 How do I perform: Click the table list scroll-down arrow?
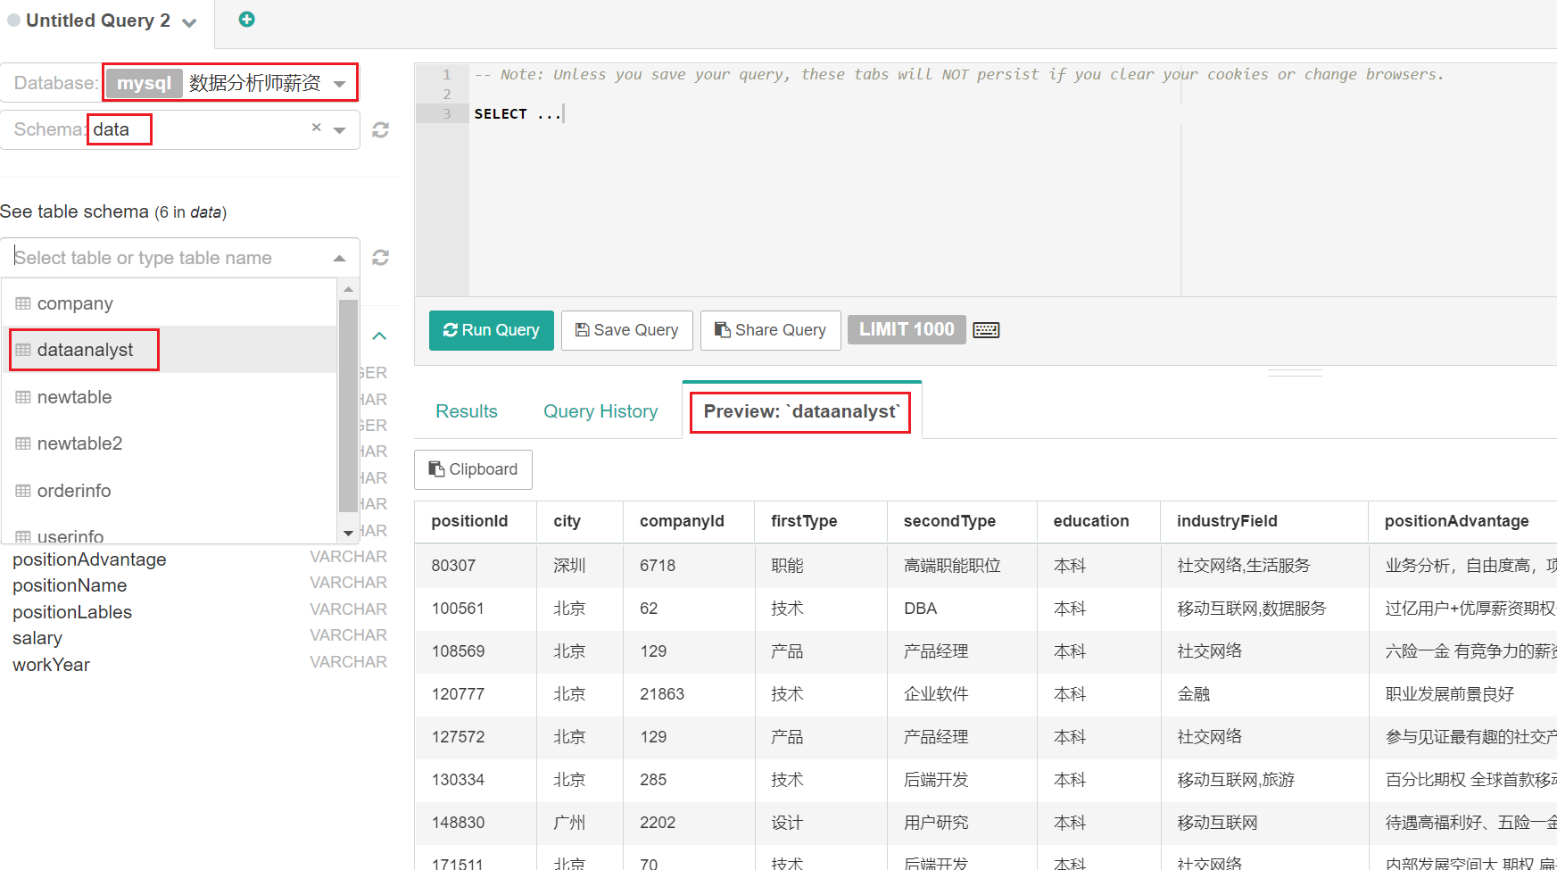click(348, 534)
